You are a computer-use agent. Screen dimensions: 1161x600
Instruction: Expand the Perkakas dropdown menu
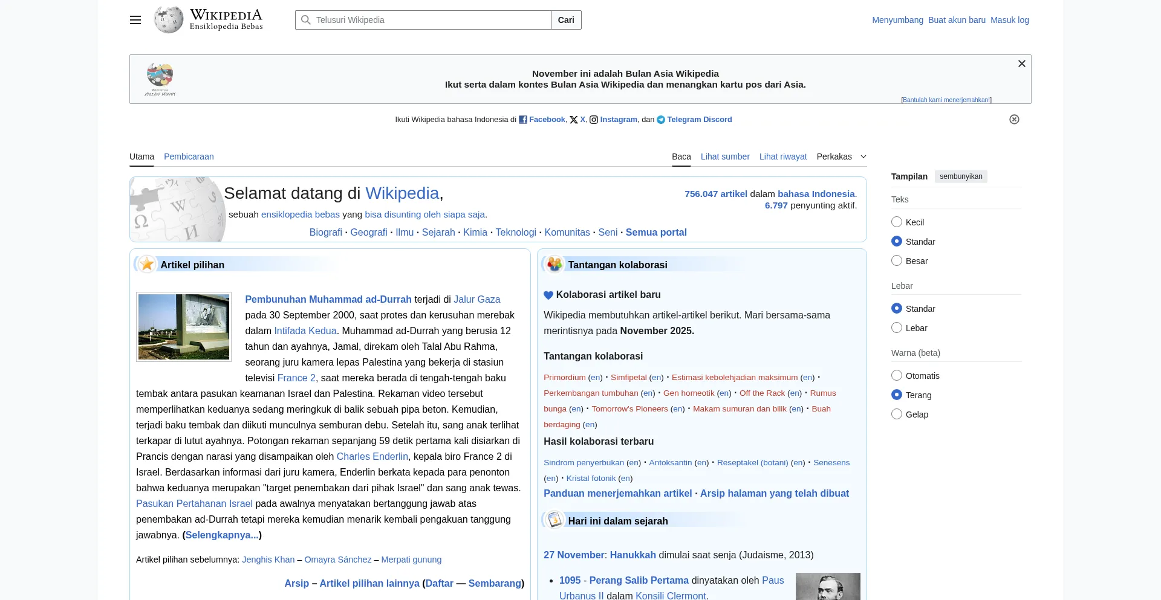tap(841, 156)
